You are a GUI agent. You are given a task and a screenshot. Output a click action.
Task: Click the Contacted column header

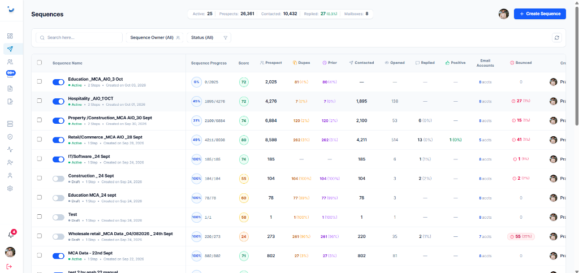coord(361,63)
